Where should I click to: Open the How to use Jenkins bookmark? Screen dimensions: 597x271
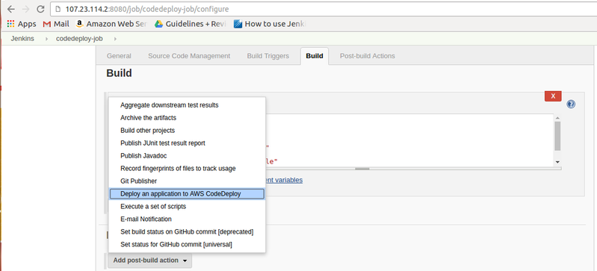click(270, 24)
